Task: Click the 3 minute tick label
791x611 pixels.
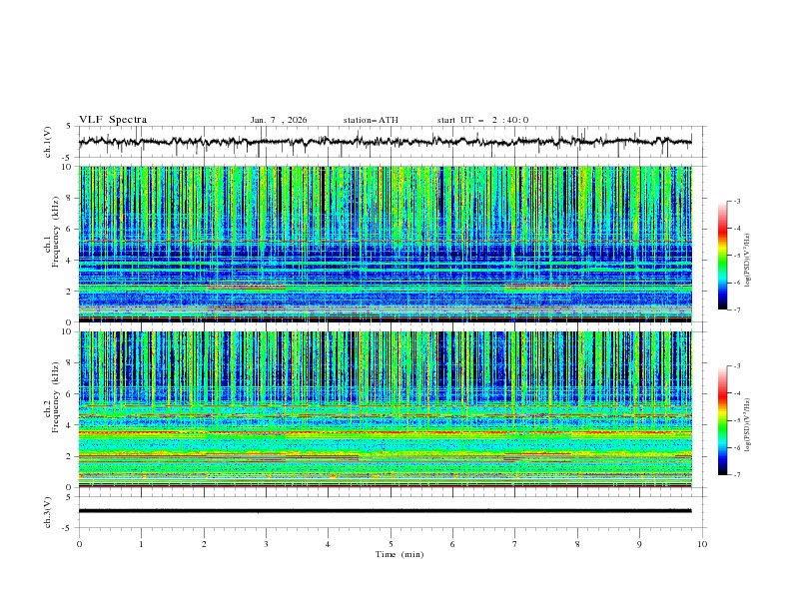Action: point(266,544)
